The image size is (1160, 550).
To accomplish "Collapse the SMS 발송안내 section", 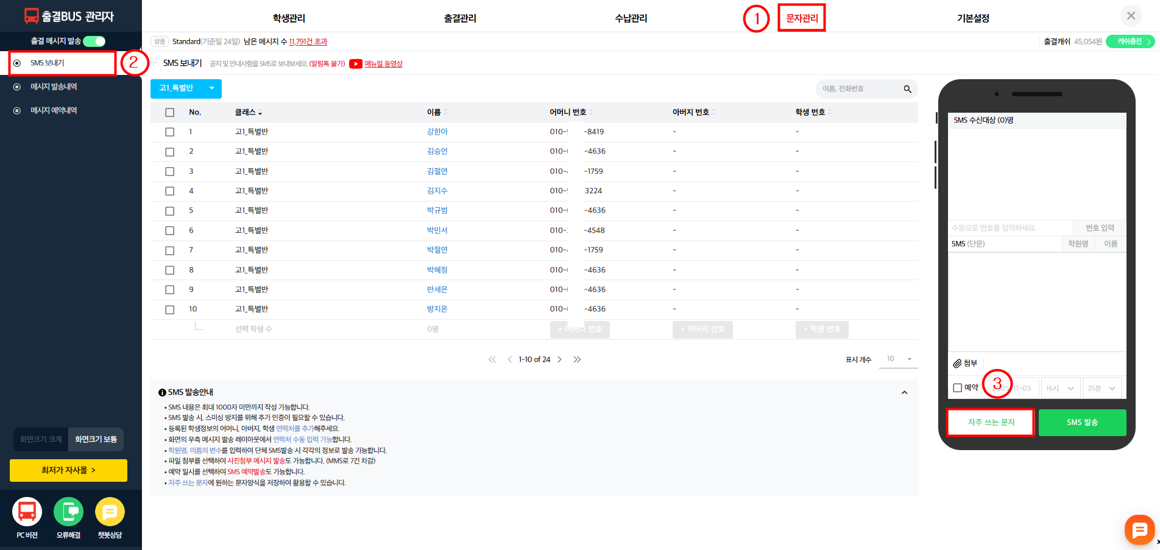I will click(904, 393).
